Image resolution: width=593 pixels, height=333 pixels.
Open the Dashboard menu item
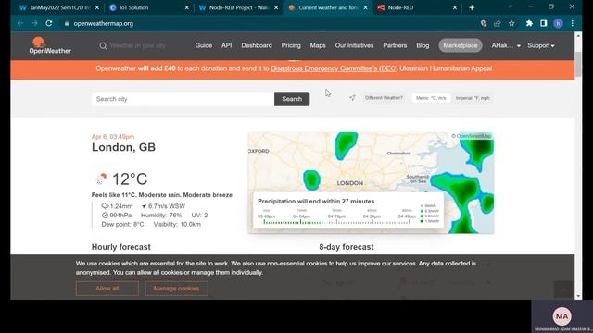257,45
